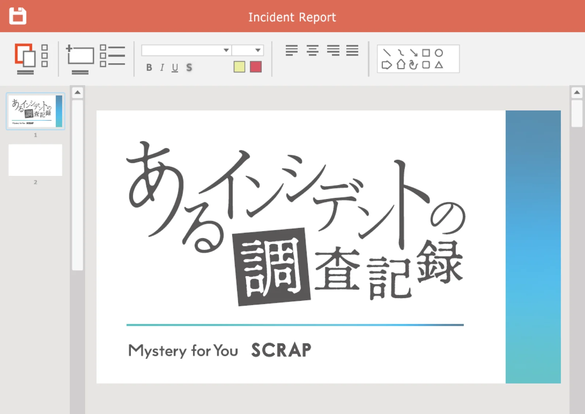The width and height of the screenshot is (585, 414).
Task: Select the arrow line shape
Action: pos(414,53)
